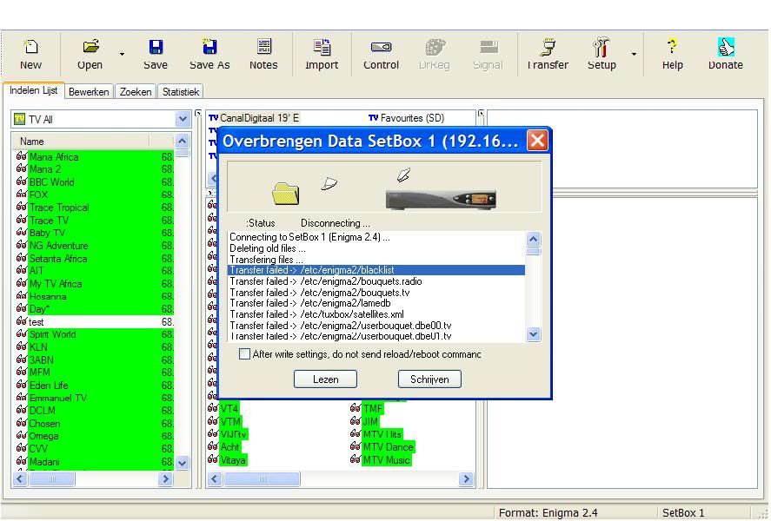771x521 pixels.
Task: Click the Save floppy disk icon
Action: coord(156,47)
